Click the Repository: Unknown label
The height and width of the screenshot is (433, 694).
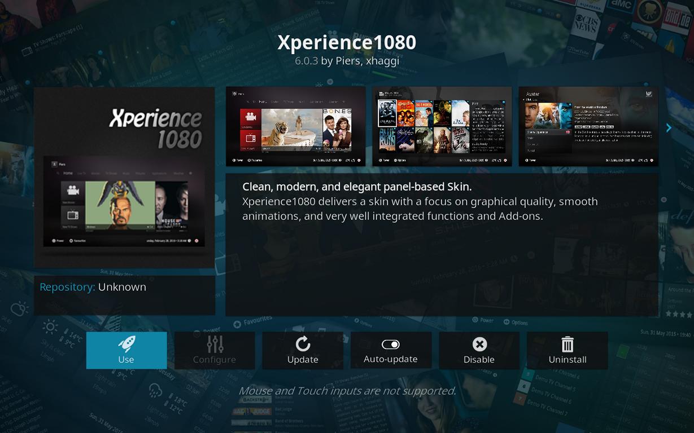(x=93, y=287)
